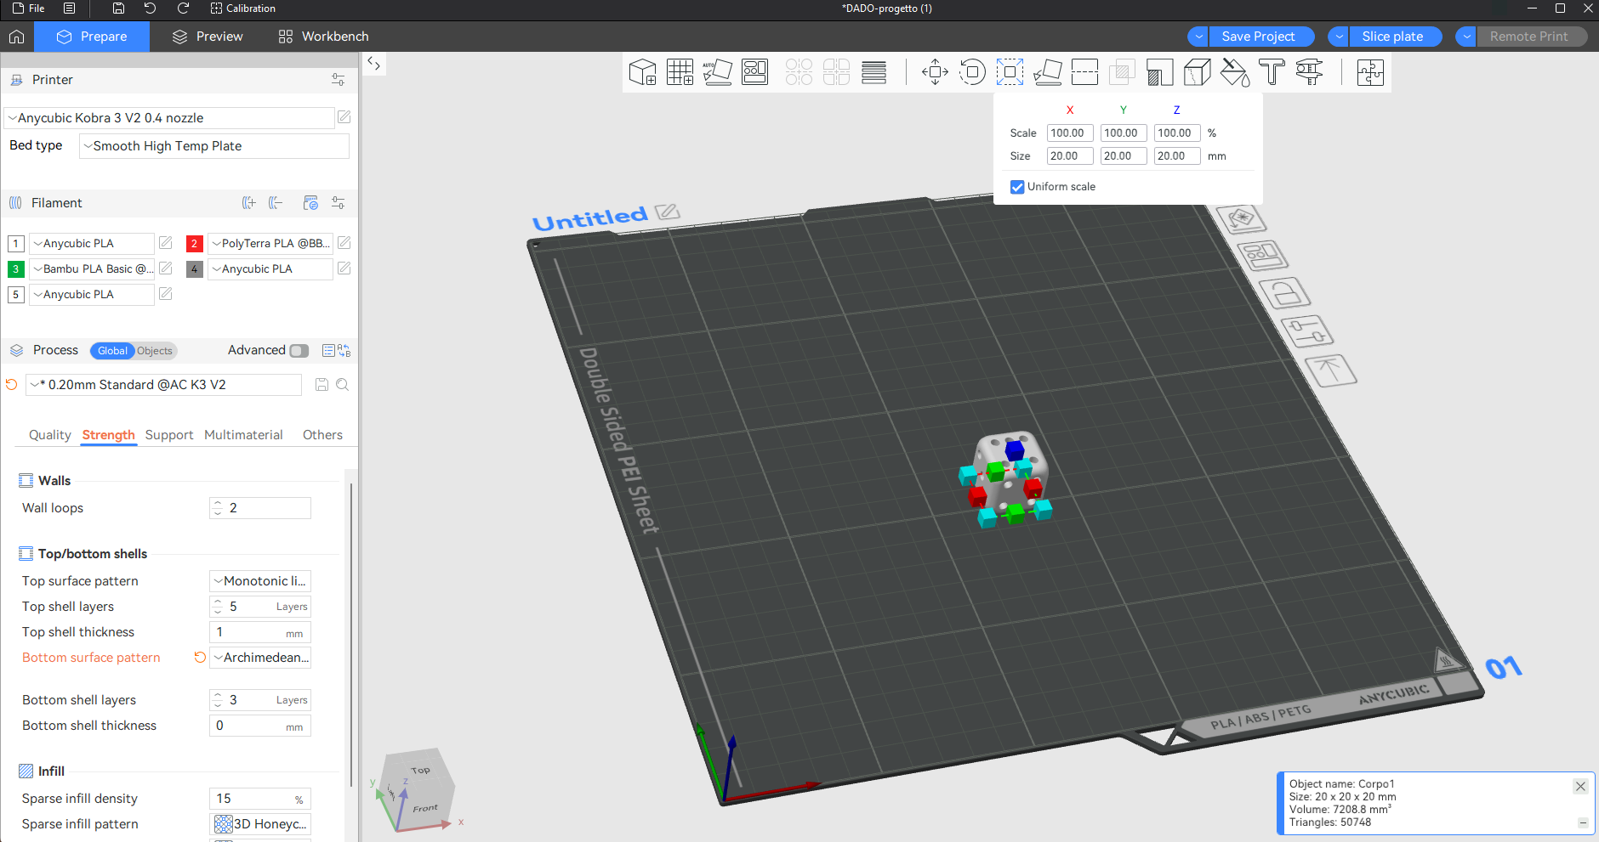Select the Text emboss tool
Image resolution: width=1599 pixels, height=842 pixels.
click(1272, 72)
